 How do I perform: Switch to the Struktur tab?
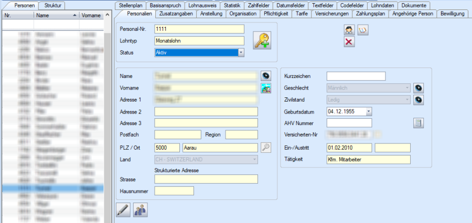pos(56,5)
